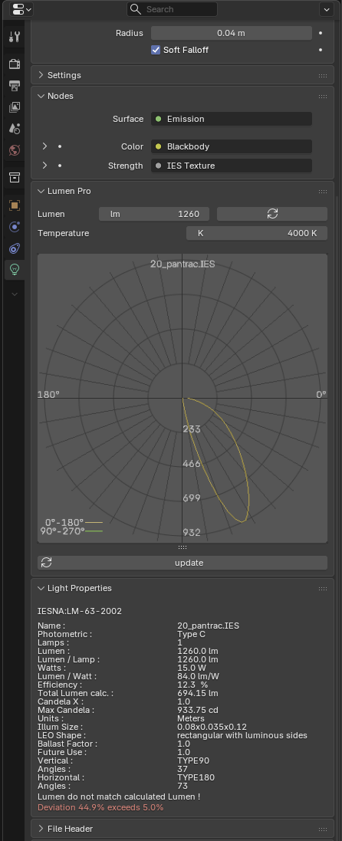Click the Name value 20_pantrac.IES

pyautogui.click(x=209, y=626)
